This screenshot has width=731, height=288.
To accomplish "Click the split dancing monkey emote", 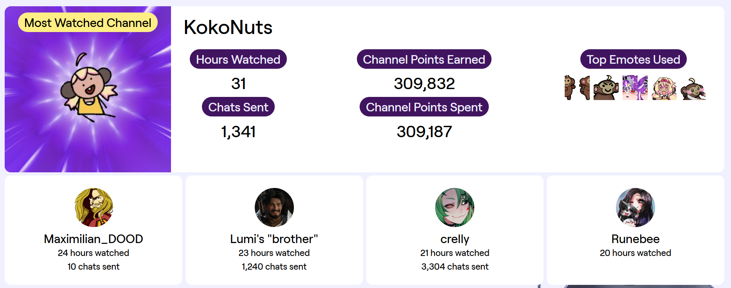I will tap(577, 88).
